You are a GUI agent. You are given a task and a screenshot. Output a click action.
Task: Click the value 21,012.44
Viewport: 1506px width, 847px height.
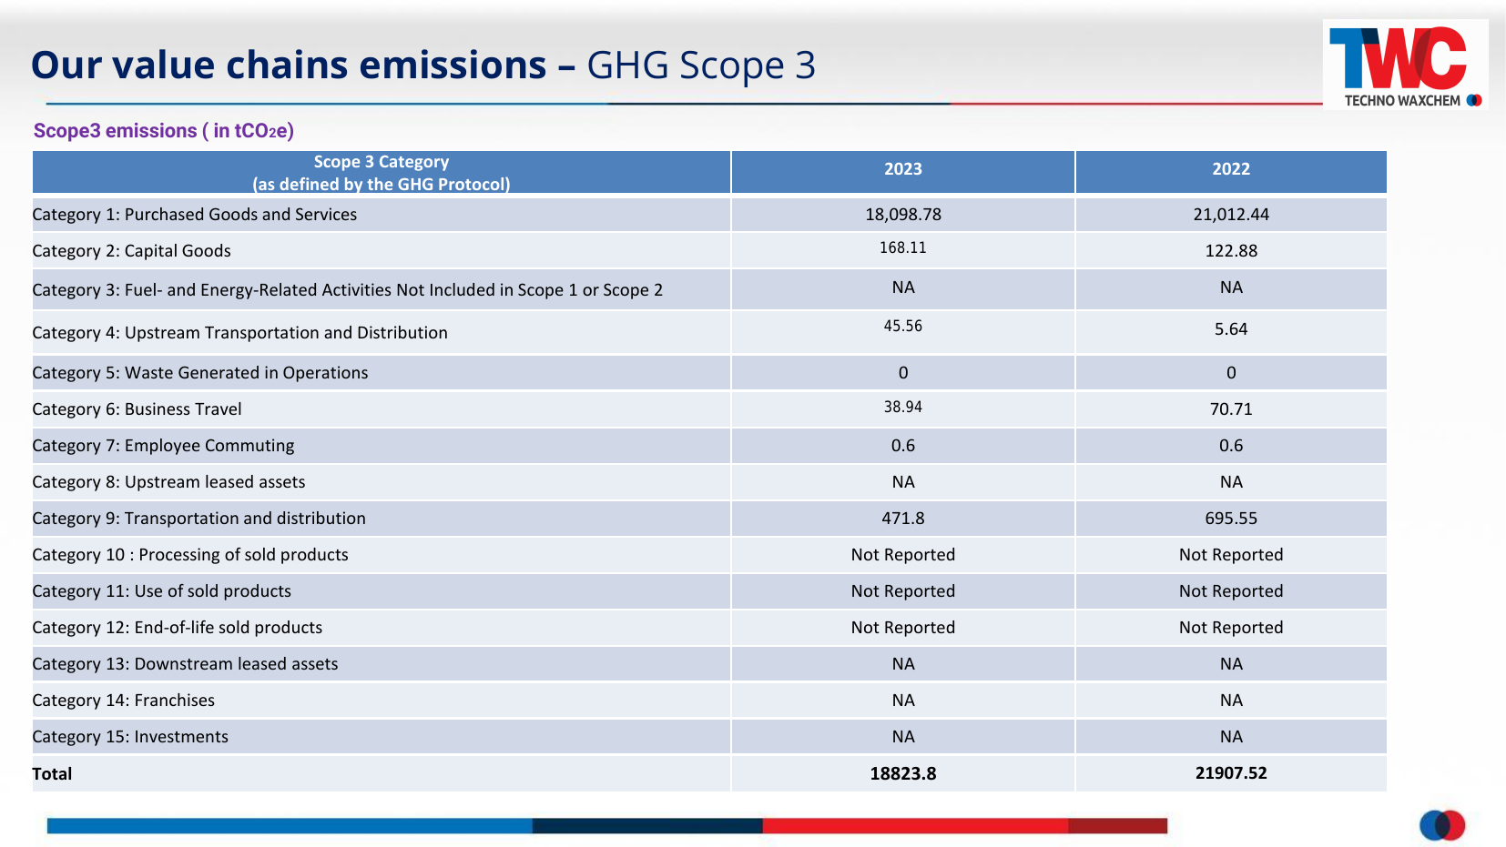click(x=1231, y=215)
